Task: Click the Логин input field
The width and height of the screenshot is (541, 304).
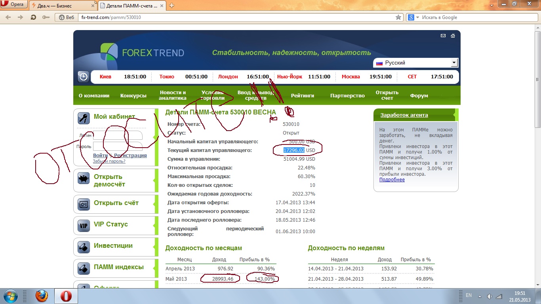Action: click(x=118, y=135)
